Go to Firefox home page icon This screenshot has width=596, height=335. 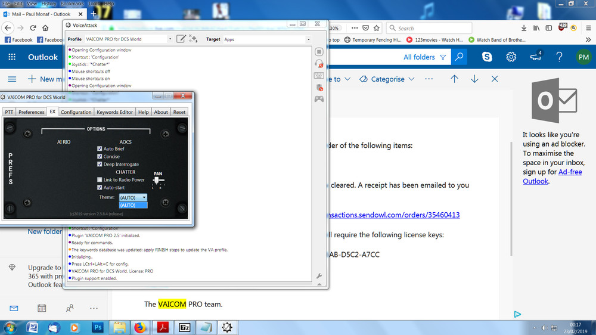45,28
